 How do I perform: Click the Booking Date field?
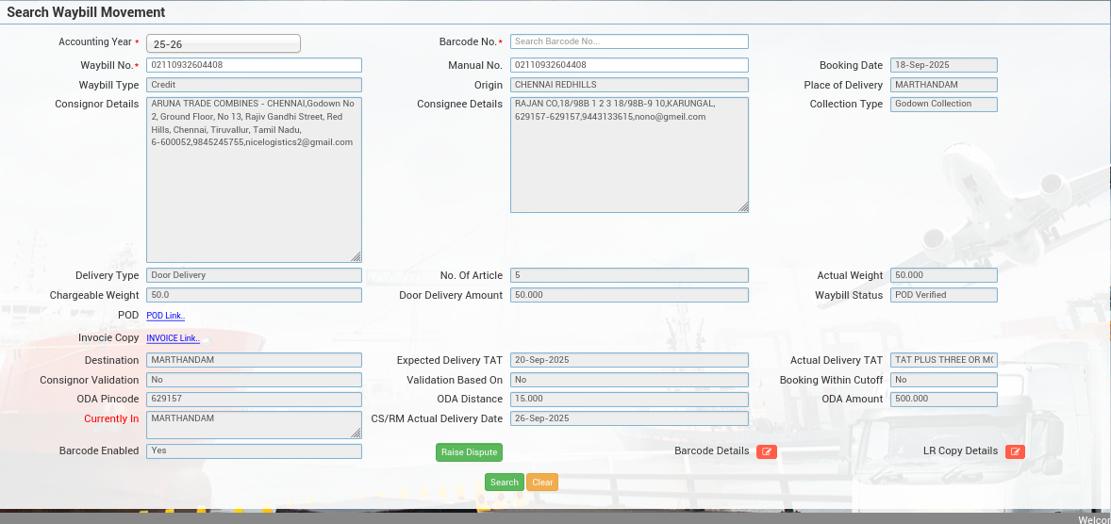[943, 65]
